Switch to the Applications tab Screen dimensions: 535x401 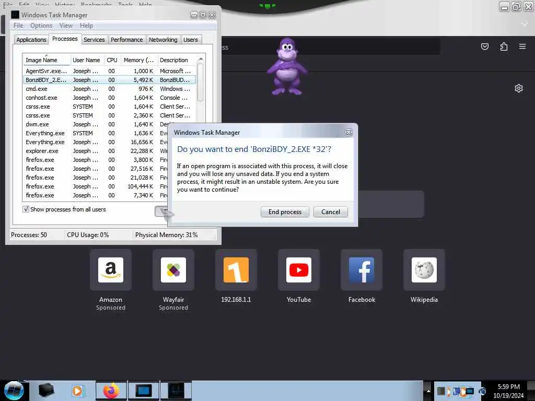[x=31, y=40]
